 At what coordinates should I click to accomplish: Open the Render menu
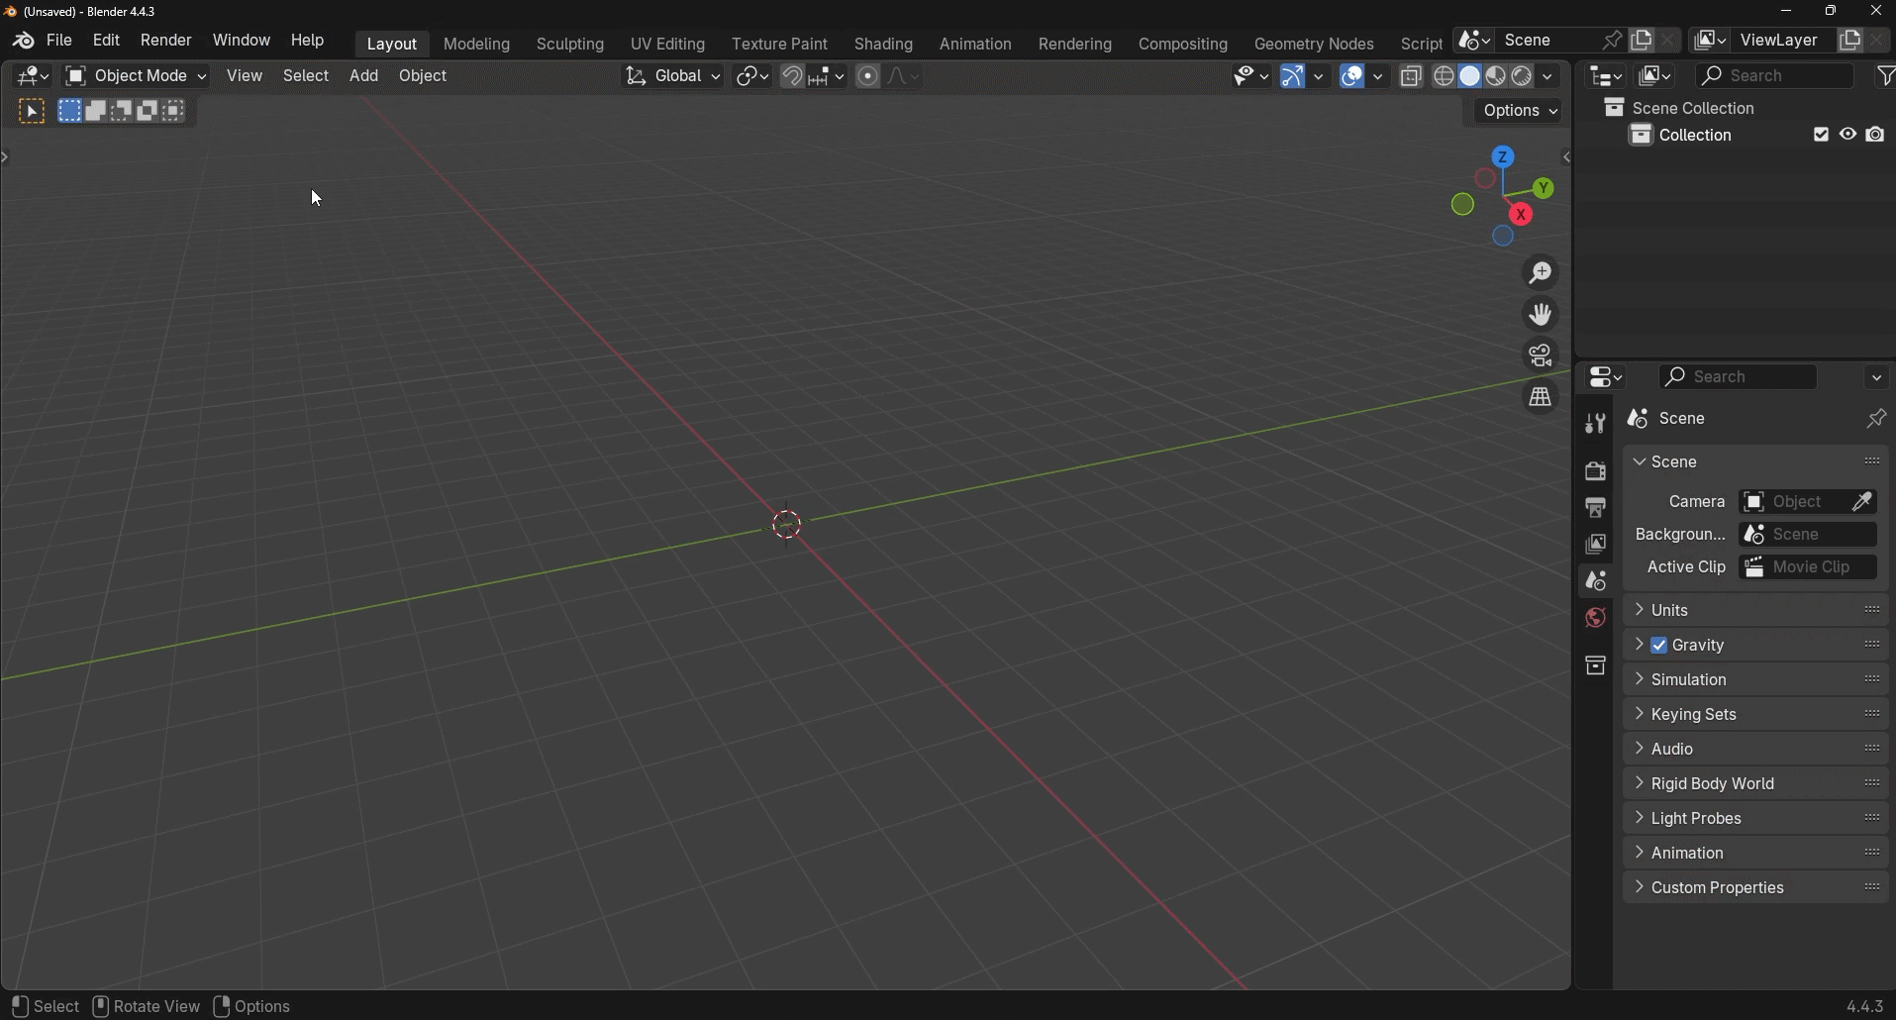tap(166, 42)
